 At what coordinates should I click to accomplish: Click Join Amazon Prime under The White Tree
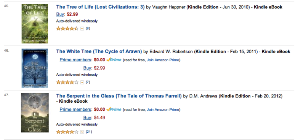[x=163, y=60]
